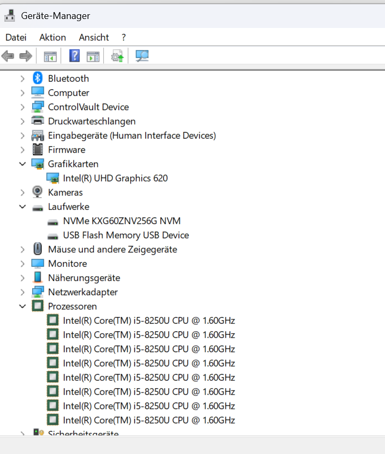Click the Bluetooth label

69,79
